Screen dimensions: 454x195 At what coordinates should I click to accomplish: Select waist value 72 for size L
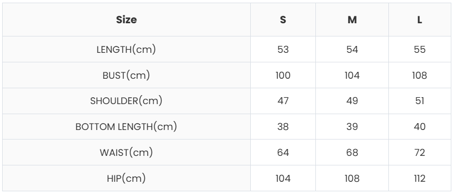420,153
